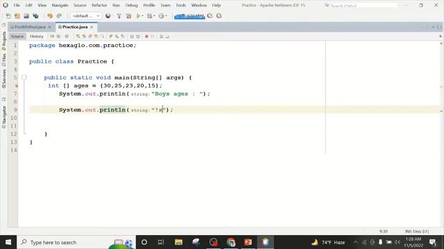Viewport: 444px width, 249px height.
Task: Click the Stop Macro Recording icon
Action: 153,37
